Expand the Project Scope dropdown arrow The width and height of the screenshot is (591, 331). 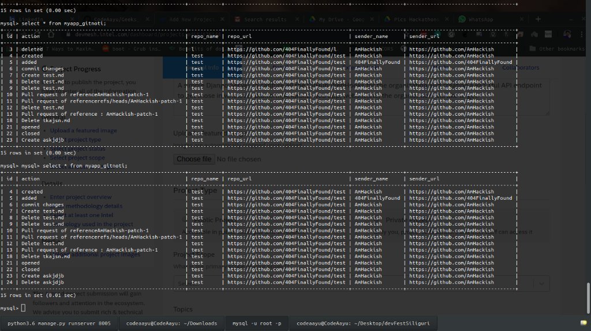[541, 284]
